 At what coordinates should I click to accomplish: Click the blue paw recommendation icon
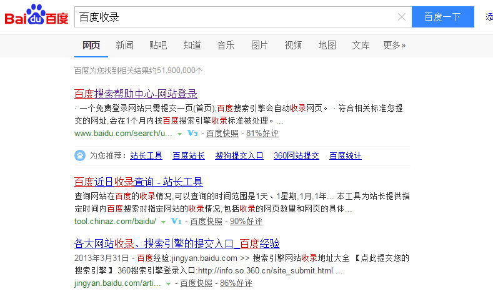pos(80,155)
